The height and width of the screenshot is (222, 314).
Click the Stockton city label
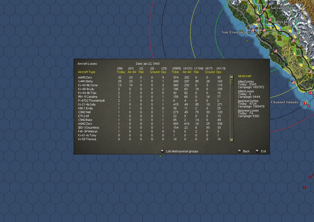(x=284, y=21)
